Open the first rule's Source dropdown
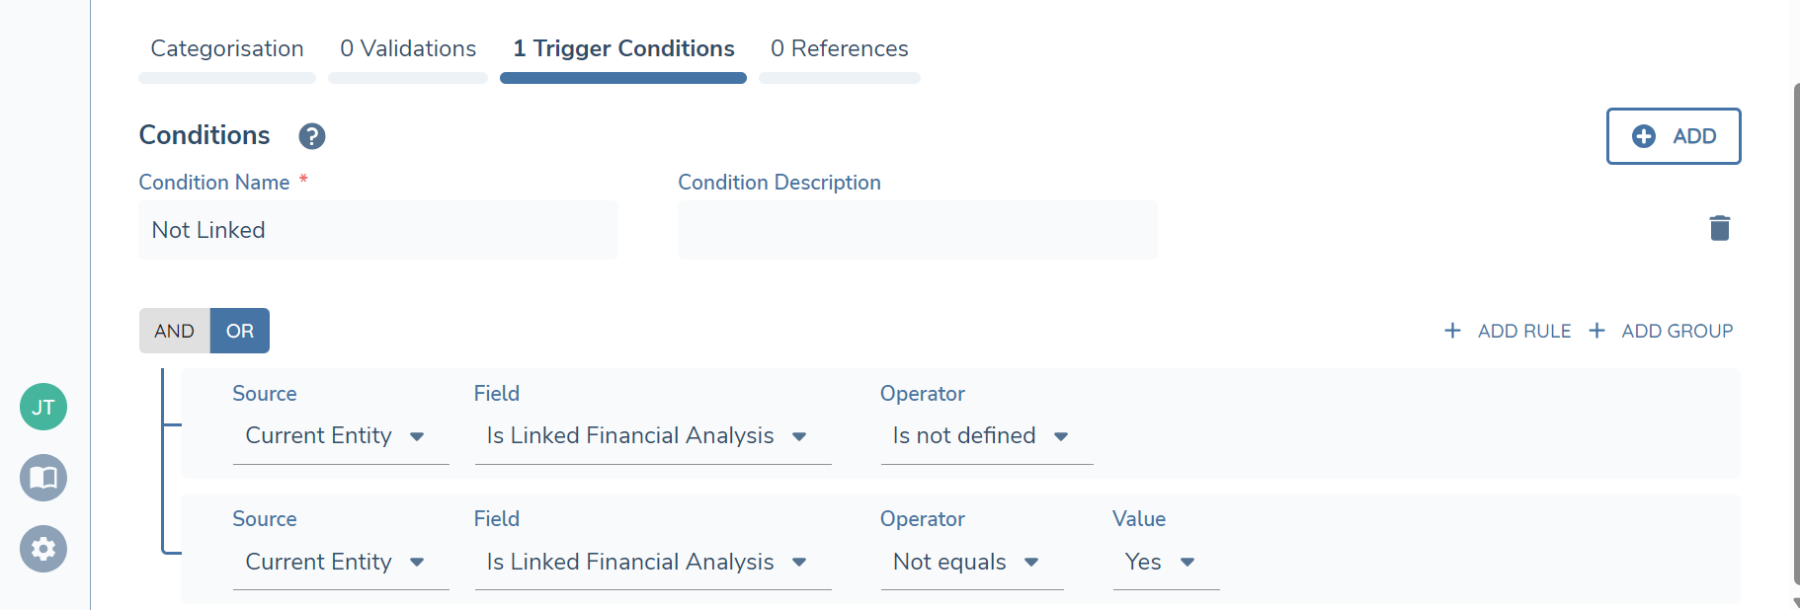 (340, 436)
